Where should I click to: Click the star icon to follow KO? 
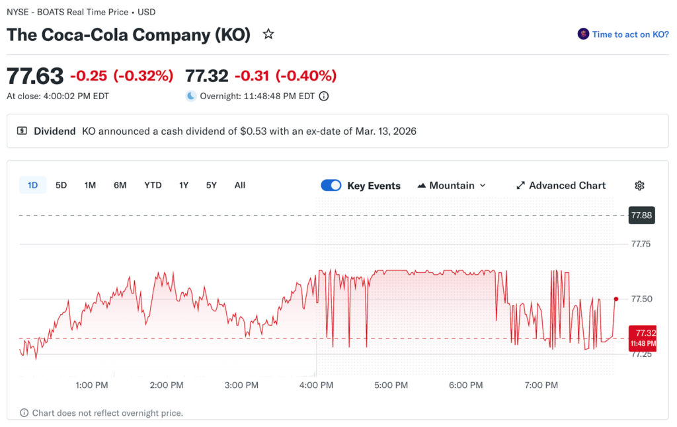[x=268, y=34]
